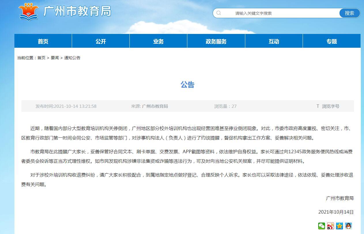
Task: Click the paragraph starting 市教育局在此提醒
Action: (187, 156)
